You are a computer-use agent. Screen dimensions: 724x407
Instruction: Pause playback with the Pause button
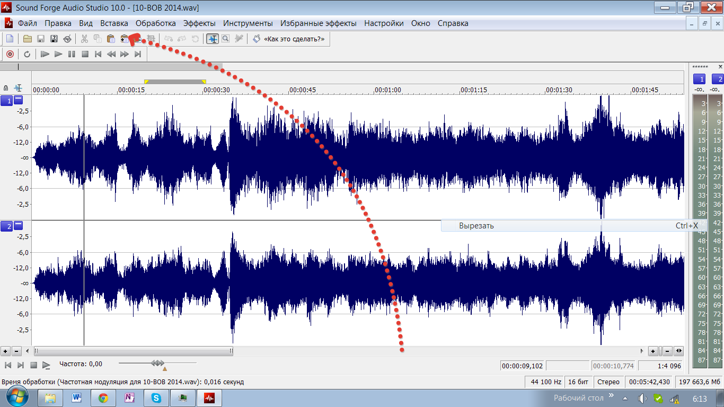72,54
